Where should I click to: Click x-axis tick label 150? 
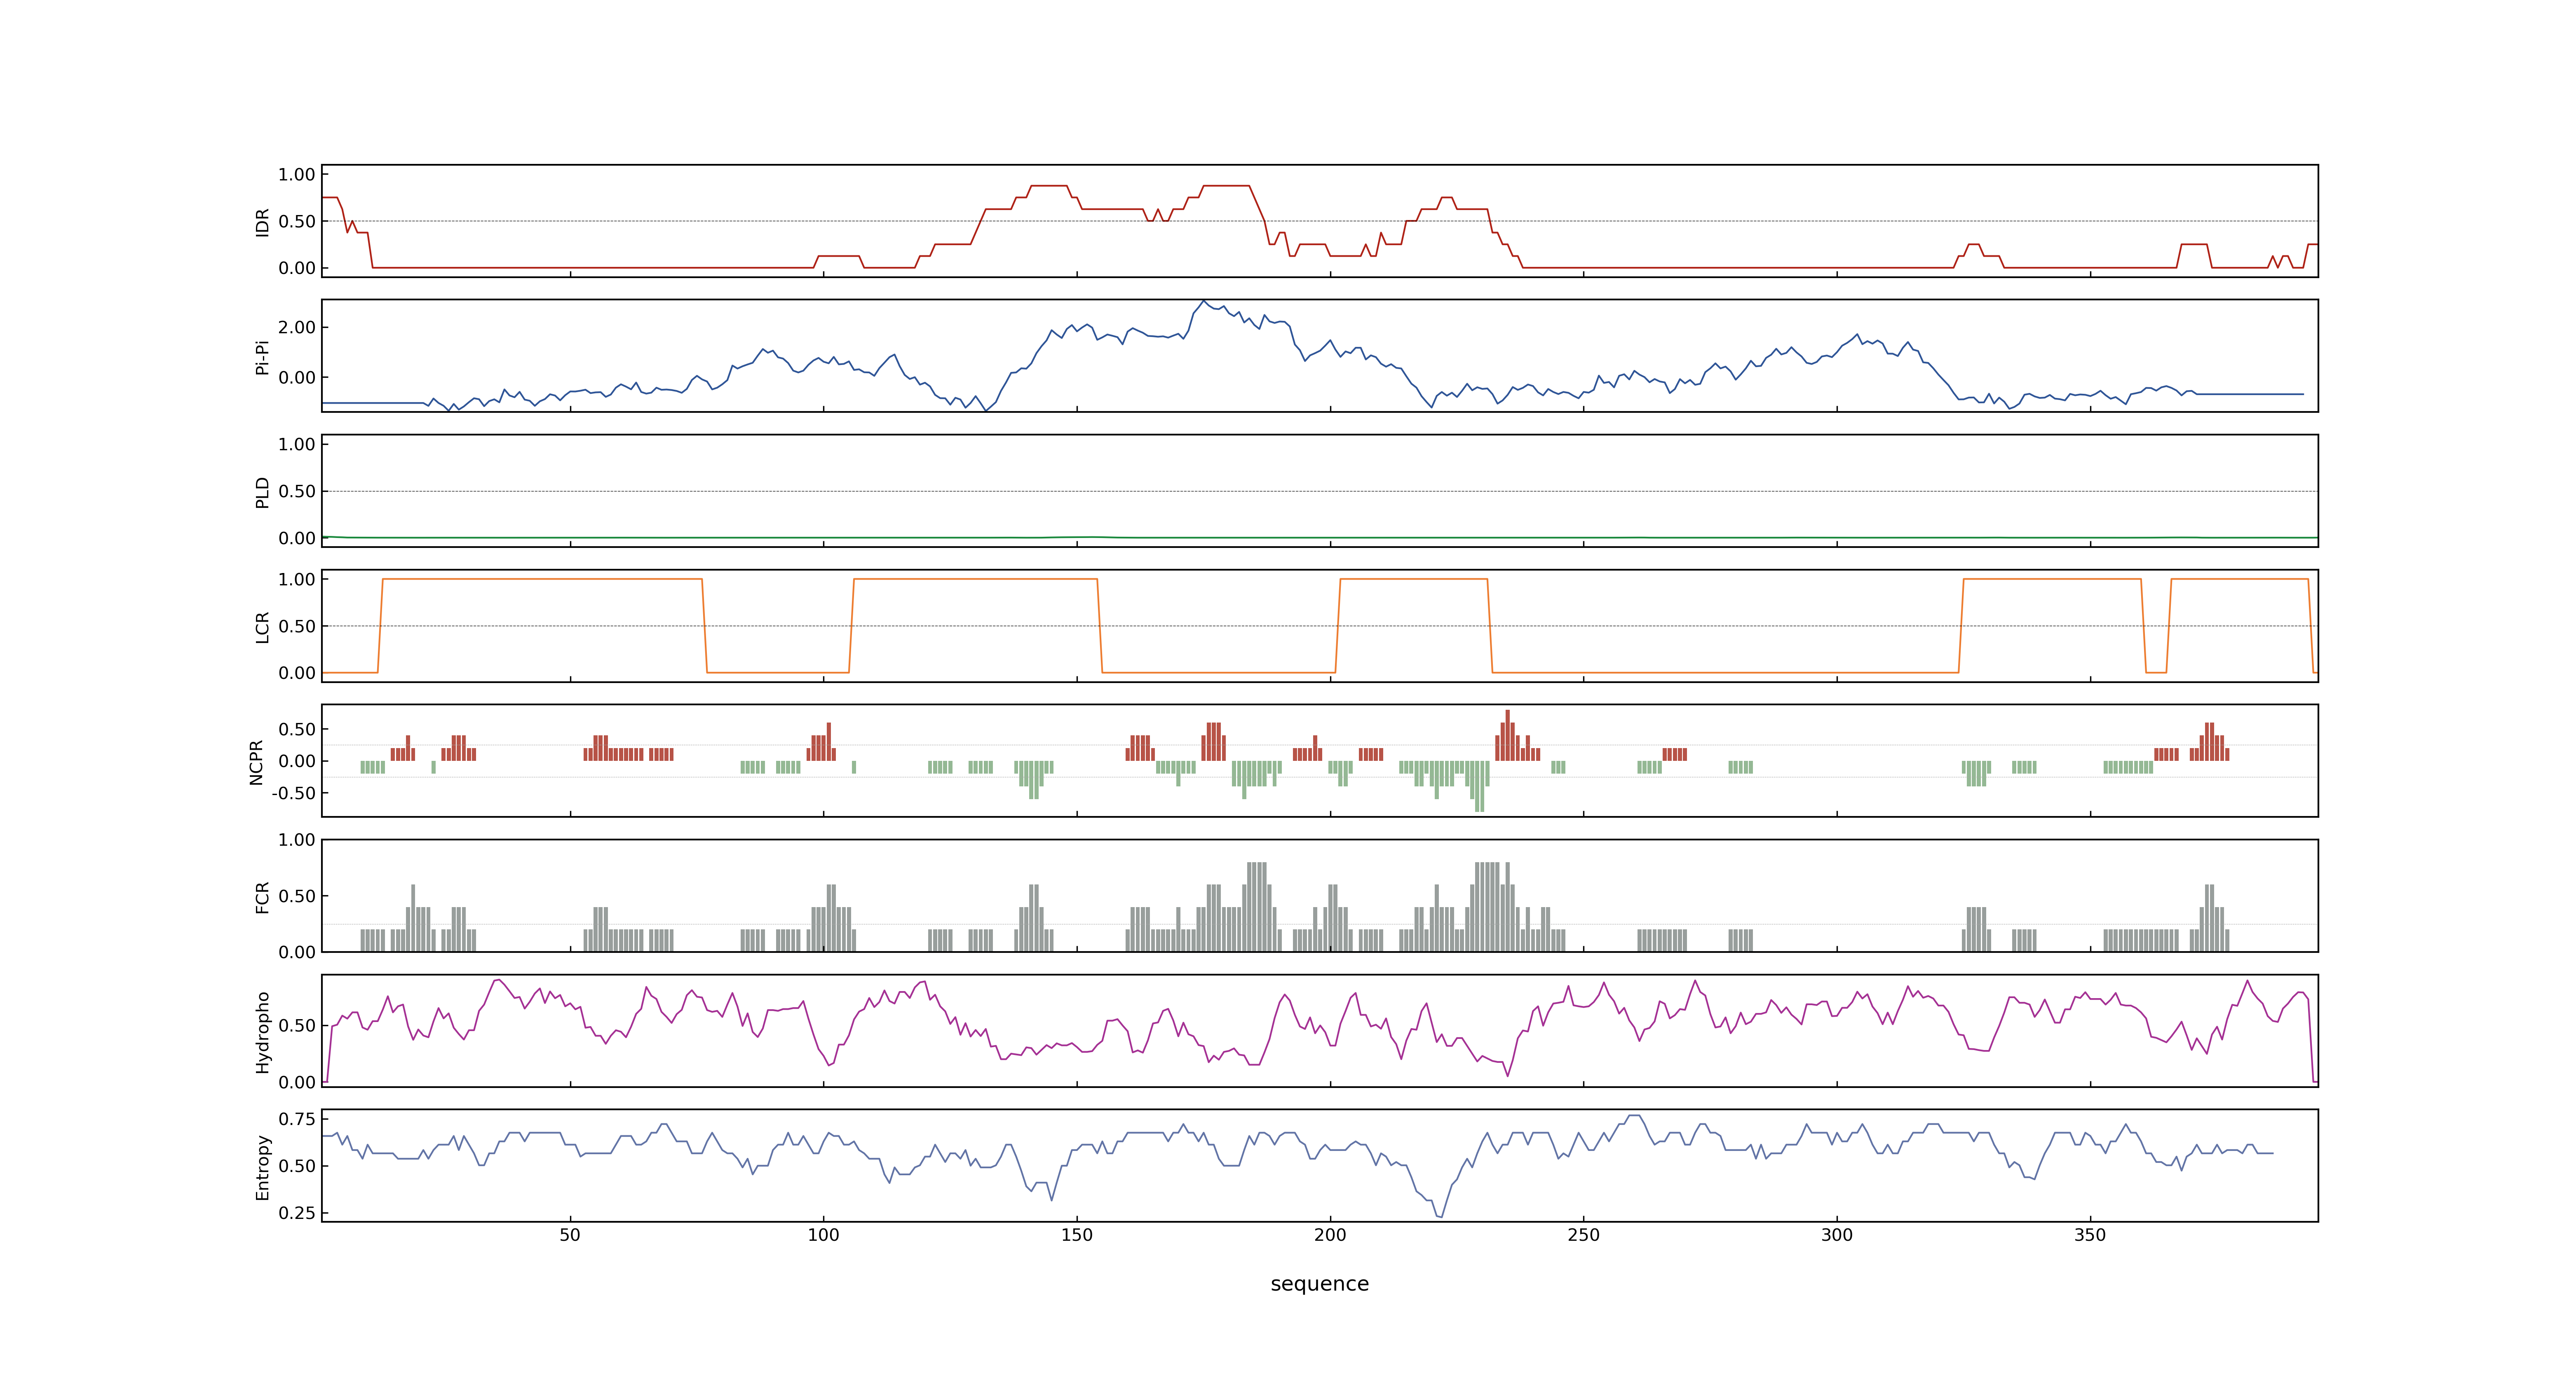click(x=1077, y=1235)
